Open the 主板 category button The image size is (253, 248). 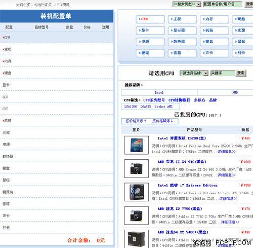click(182, 19)
